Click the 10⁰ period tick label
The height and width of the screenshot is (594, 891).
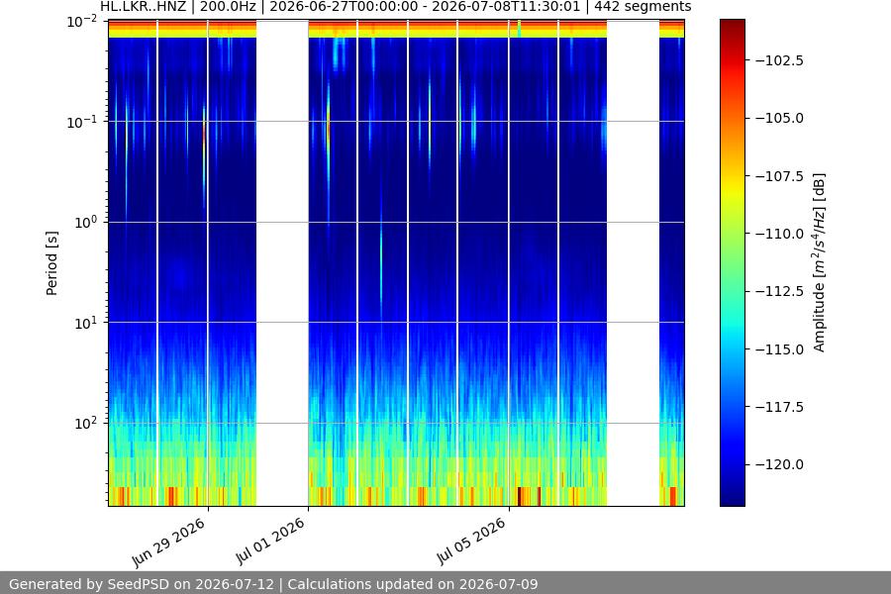point(85,222)
